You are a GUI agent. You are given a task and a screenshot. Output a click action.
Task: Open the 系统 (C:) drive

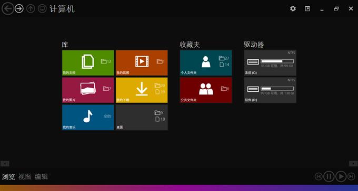click(x=270, y=63)
